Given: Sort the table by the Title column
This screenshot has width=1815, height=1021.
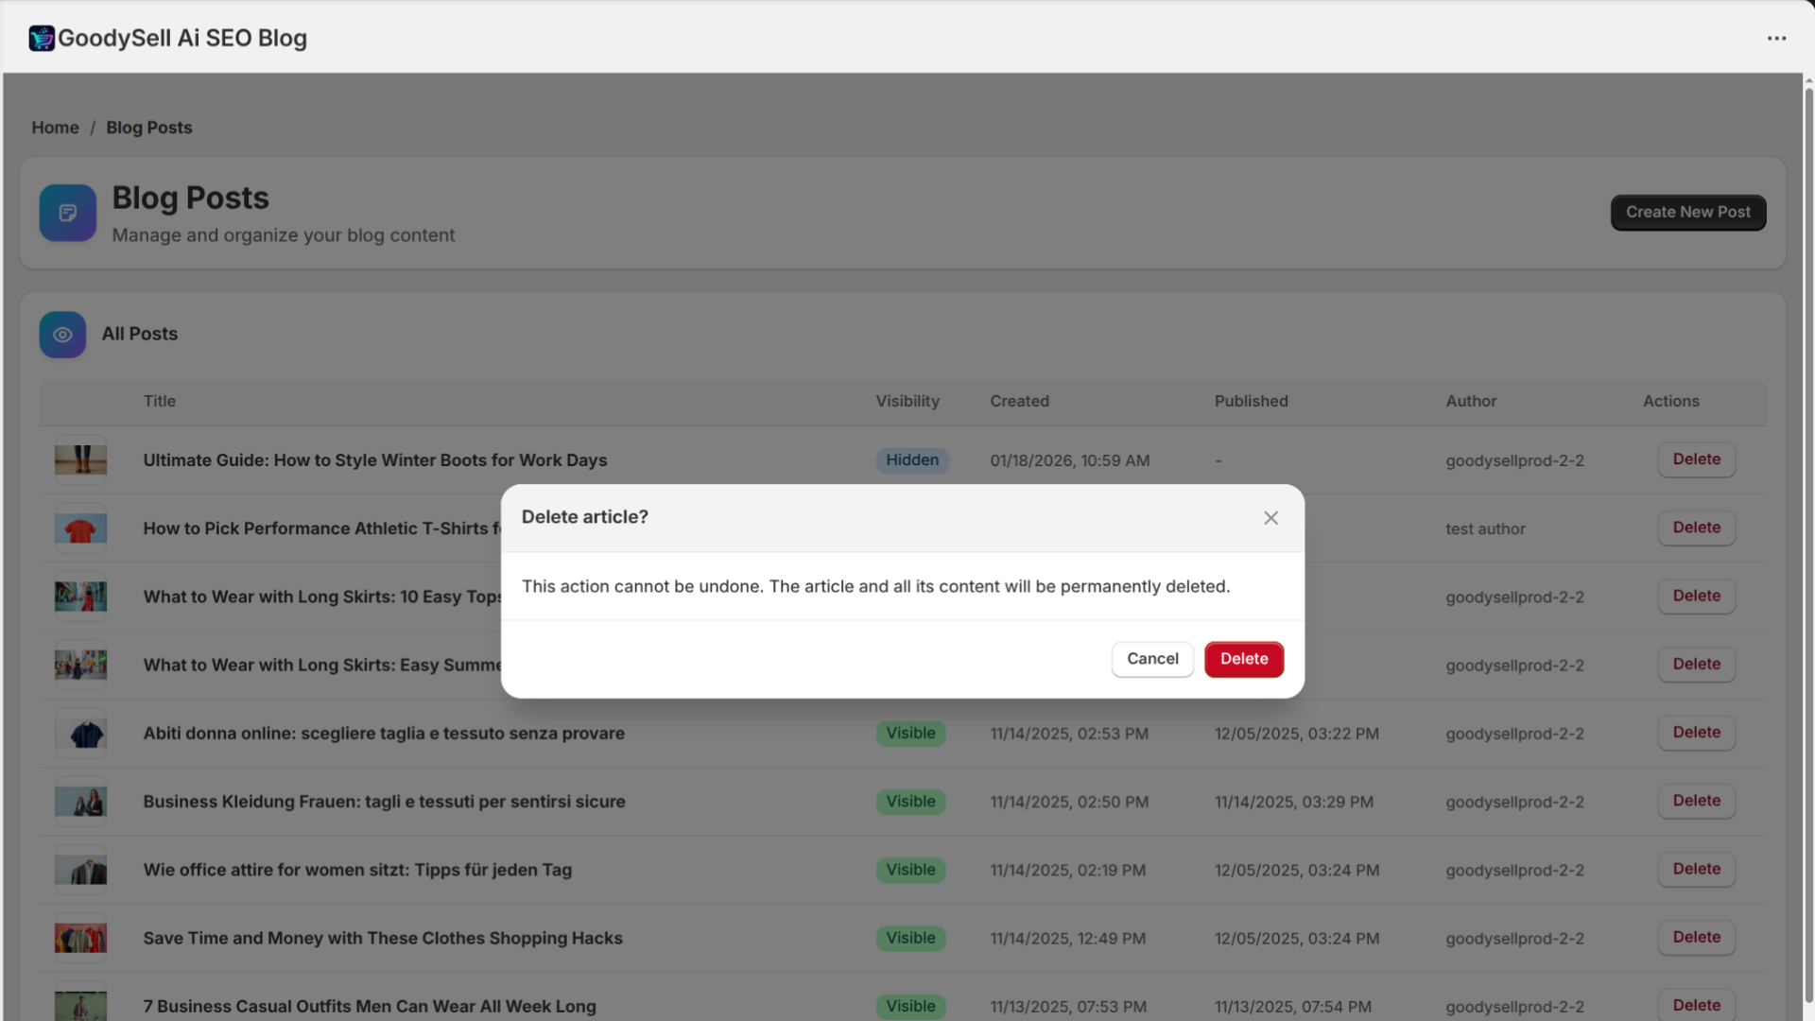Looking at the screenshot, I should 159,401.
